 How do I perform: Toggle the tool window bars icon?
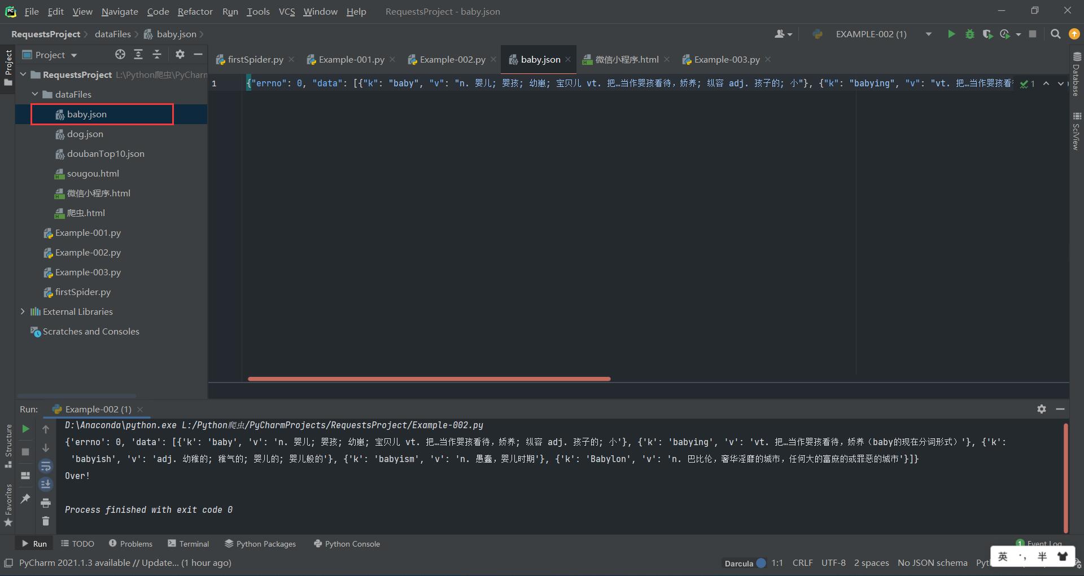[x=8, y=563]
